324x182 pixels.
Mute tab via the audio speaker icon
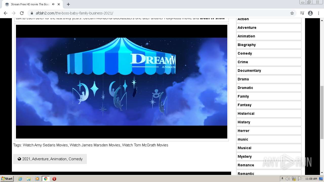53,4
